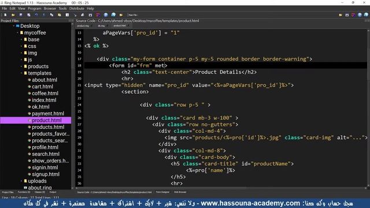Switch to the Form Designer tab
370x208 pixels.
(162, 192)
